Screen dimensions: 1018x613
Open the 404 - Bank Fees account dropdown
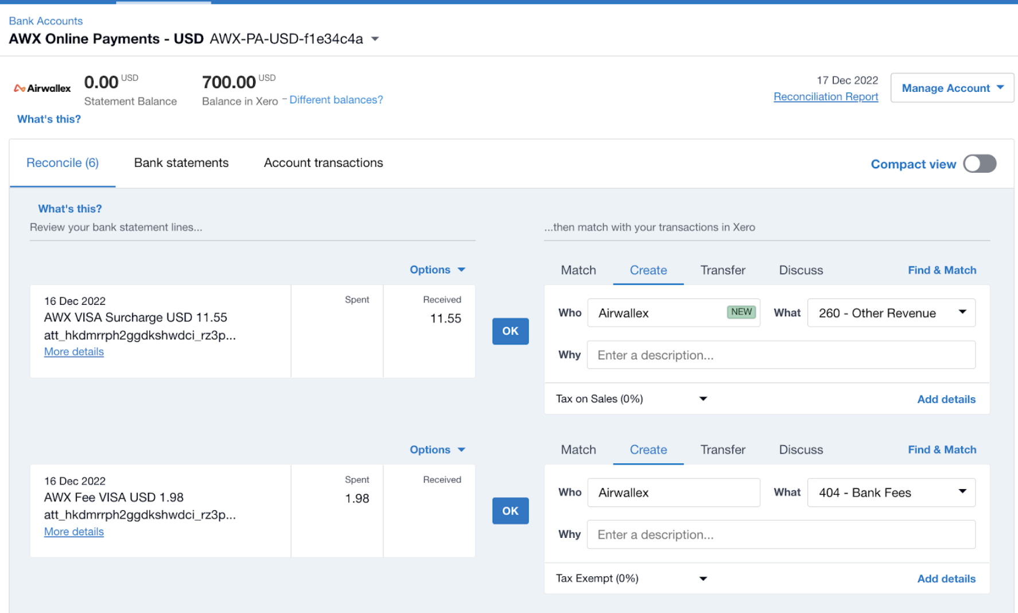coord(891,492)
